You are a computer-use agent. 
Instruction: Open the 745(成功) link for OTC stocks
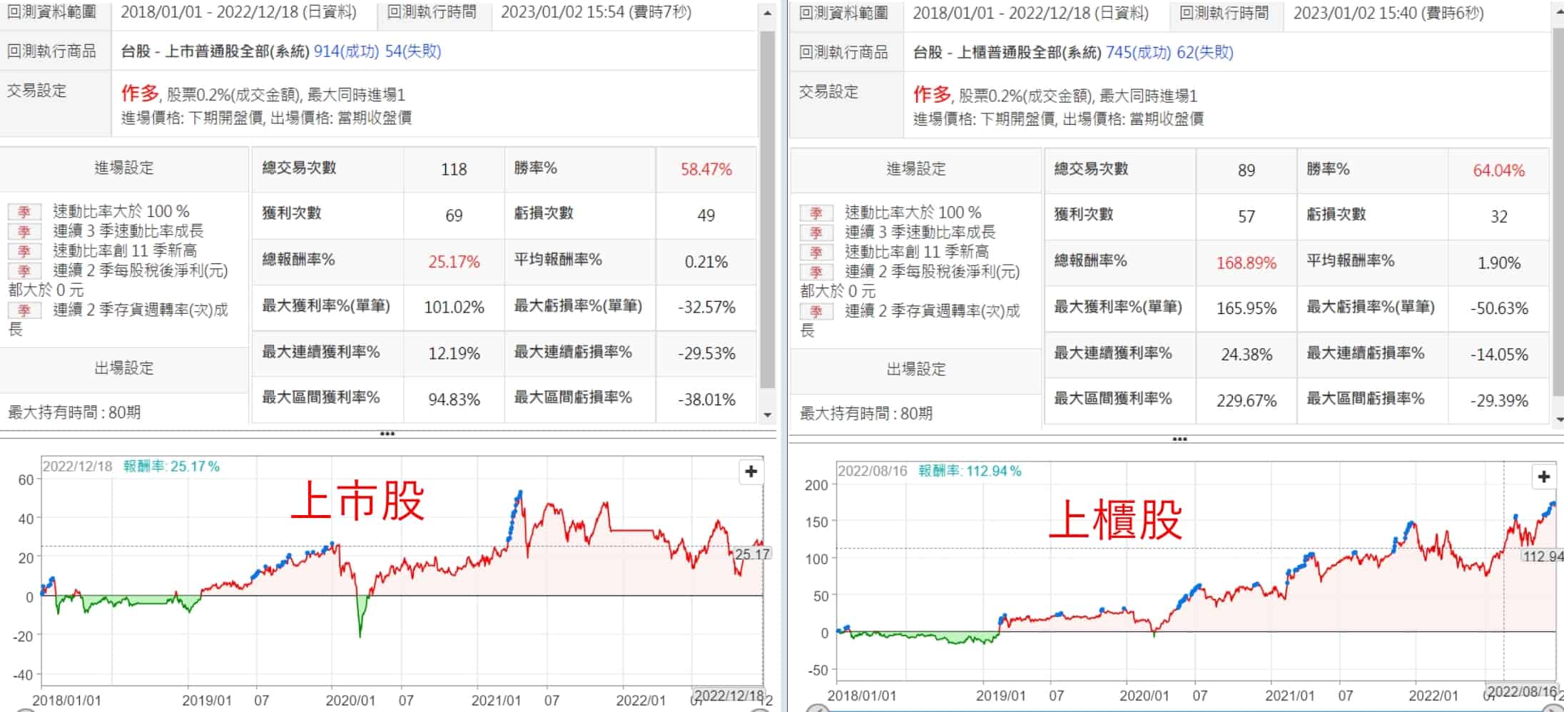(1138, 53)
